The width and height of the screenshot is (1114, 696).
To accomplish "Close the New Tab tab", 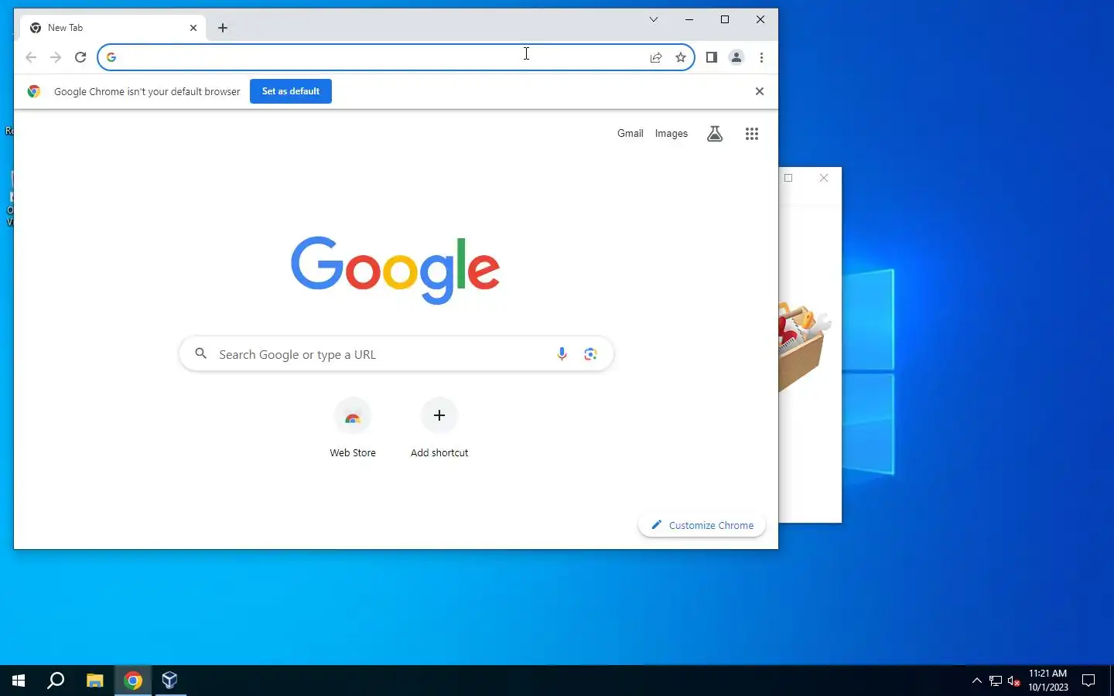I will coord(193,28).
